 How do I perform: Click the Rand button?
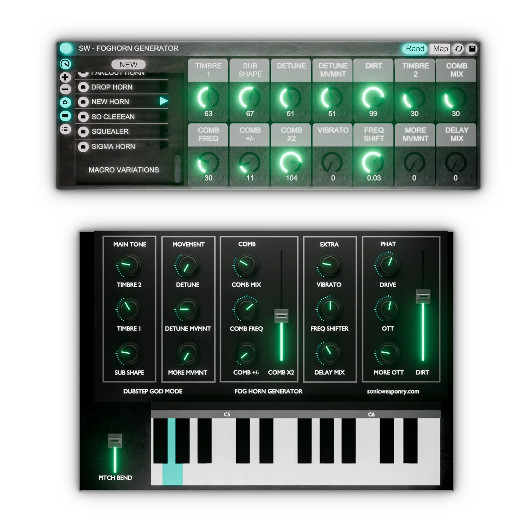415,49
